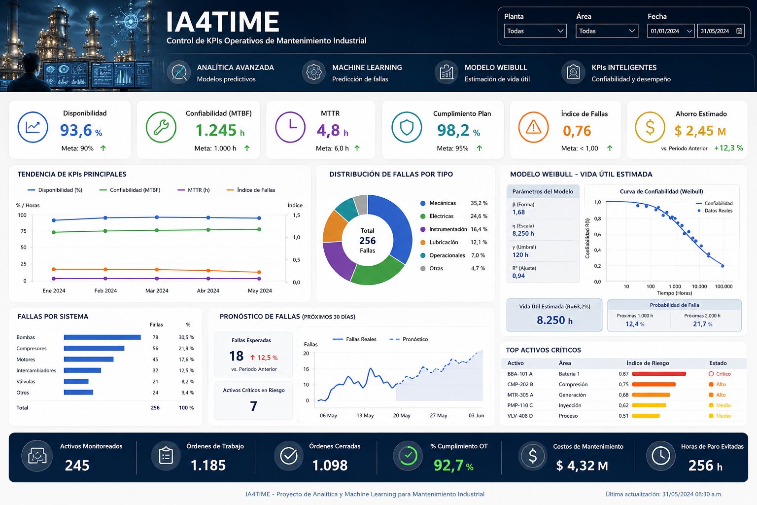This screenshot has width=757, height=505.
Task: Click the Intercambiadores row label
Action: [36, 370]
